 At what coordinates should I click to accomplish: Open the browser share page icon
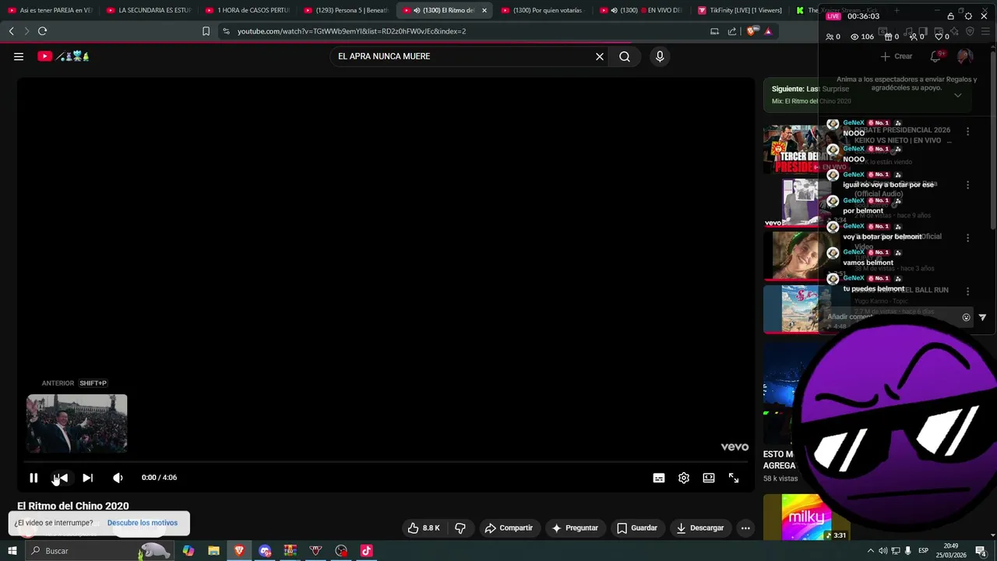tap(732, 31)
